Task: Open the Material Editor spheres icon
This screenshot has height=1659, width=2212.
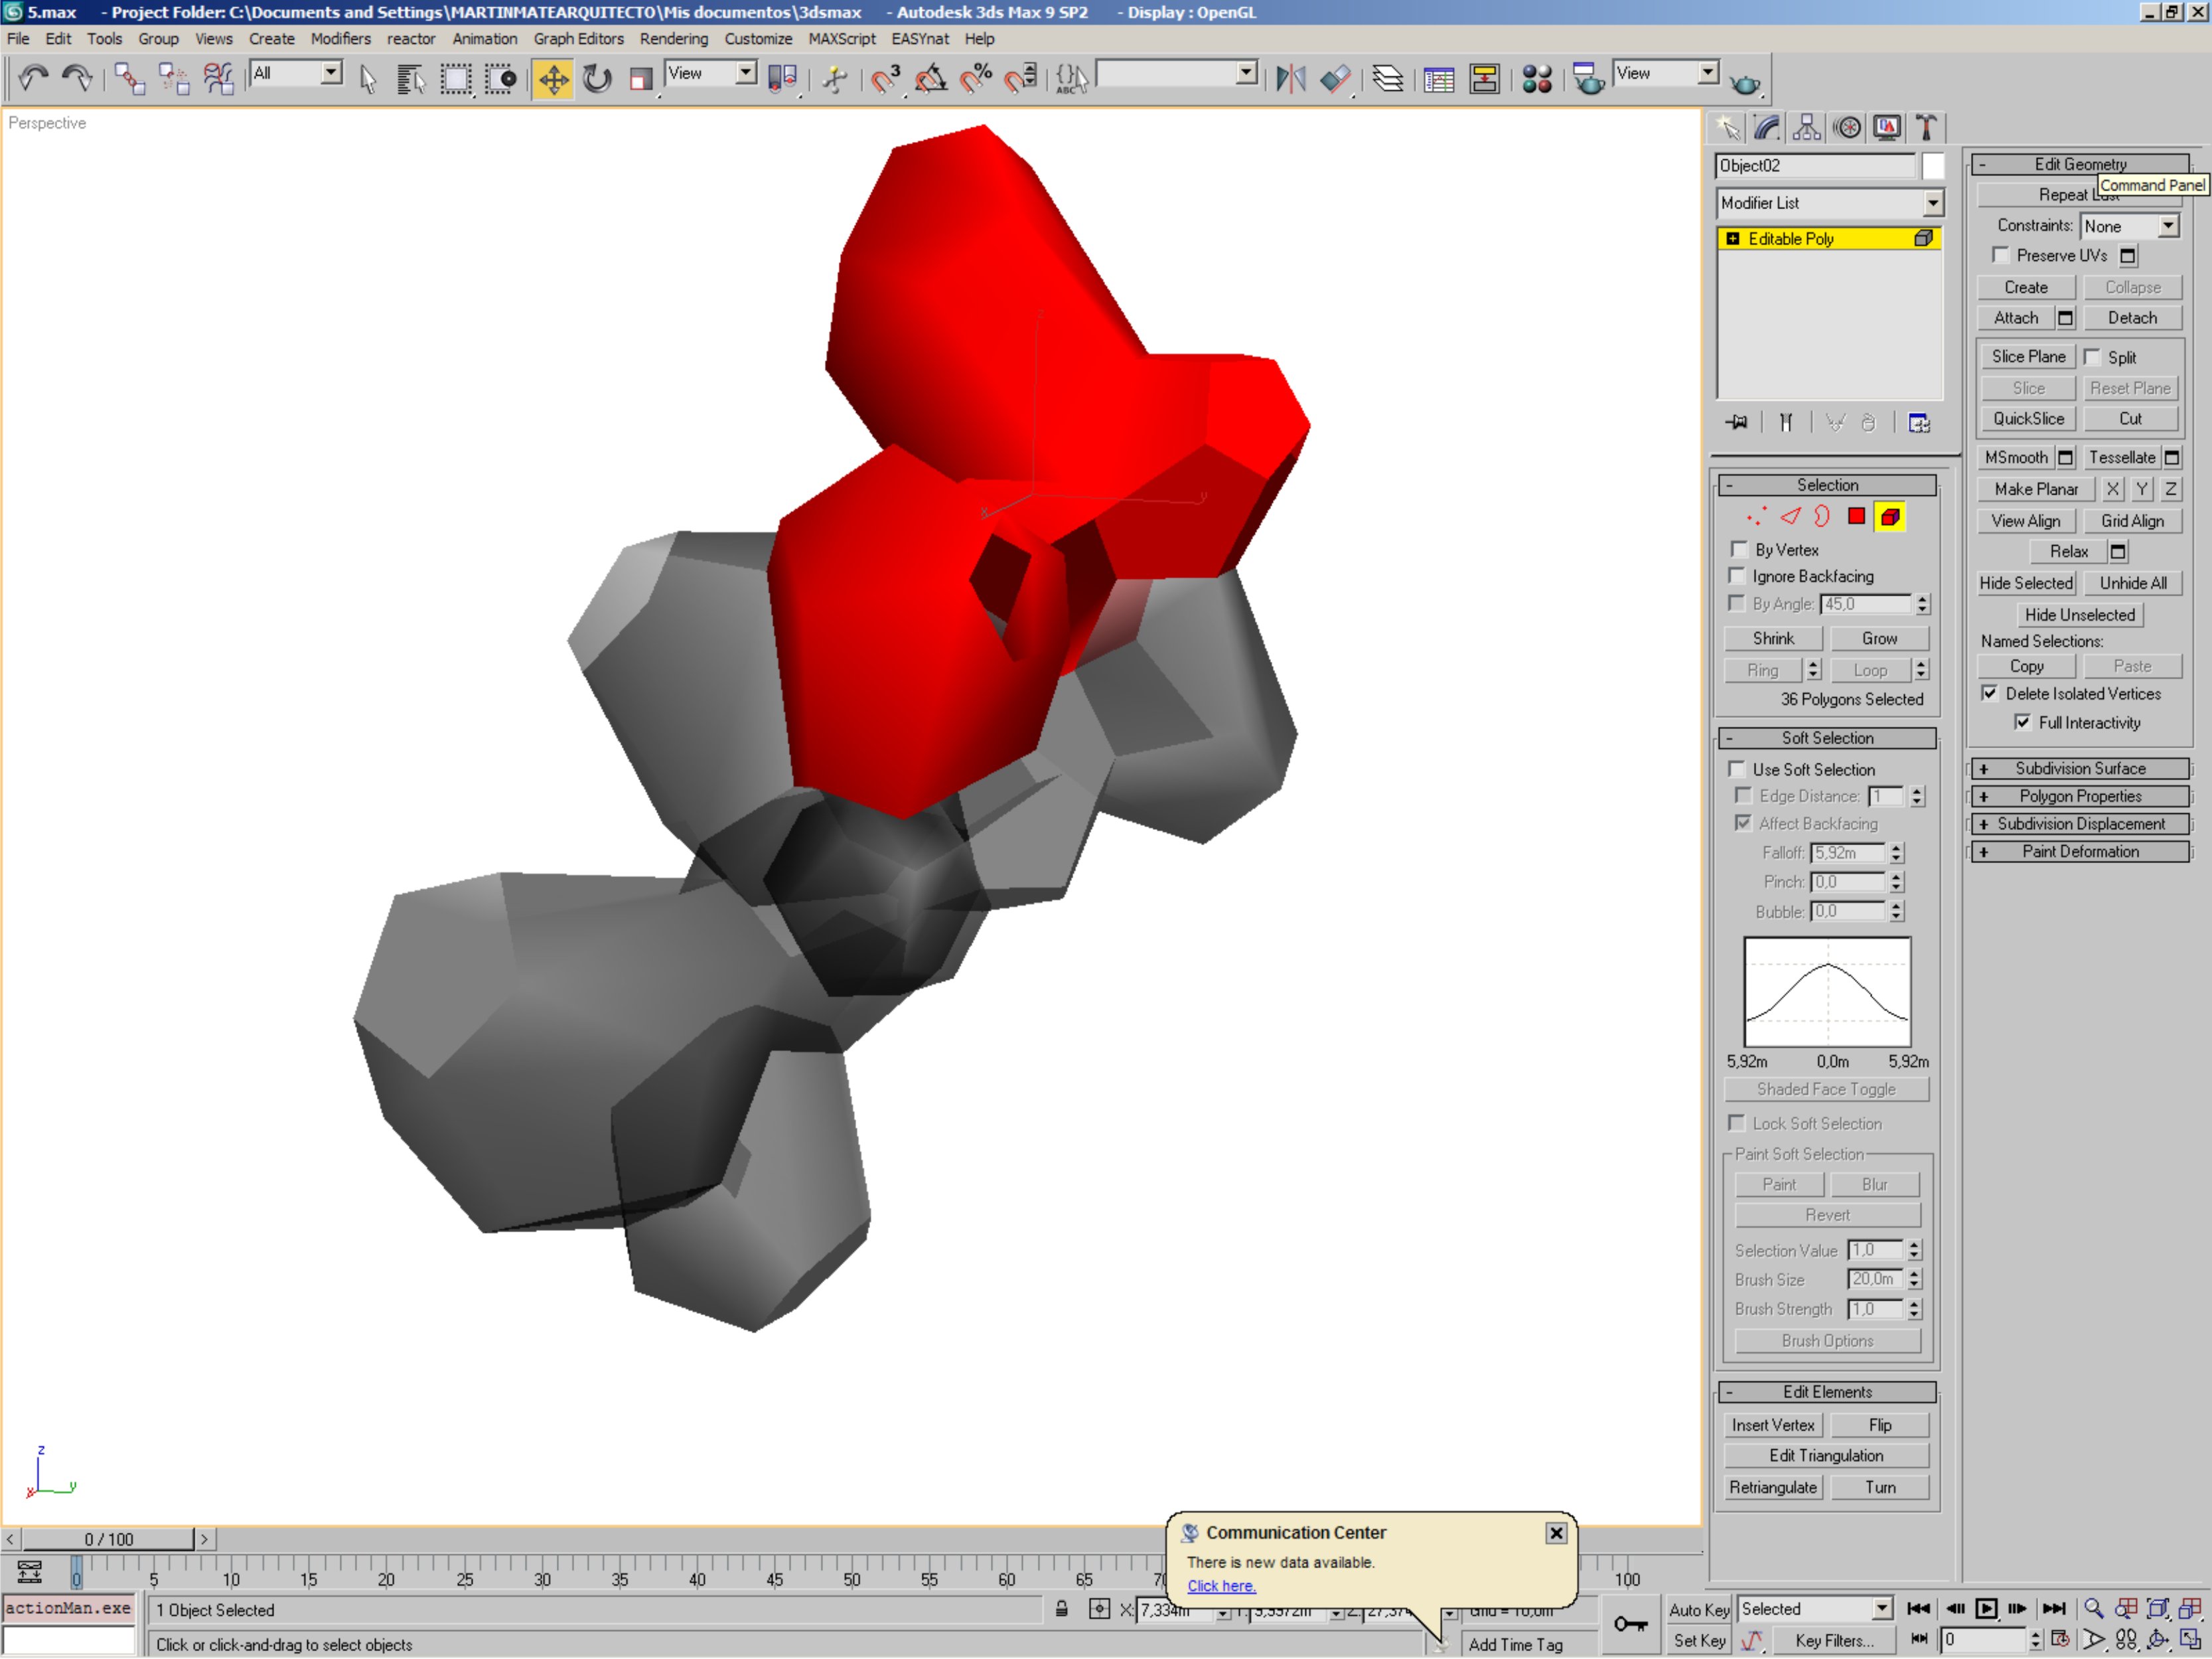Action: point(1536,78)
